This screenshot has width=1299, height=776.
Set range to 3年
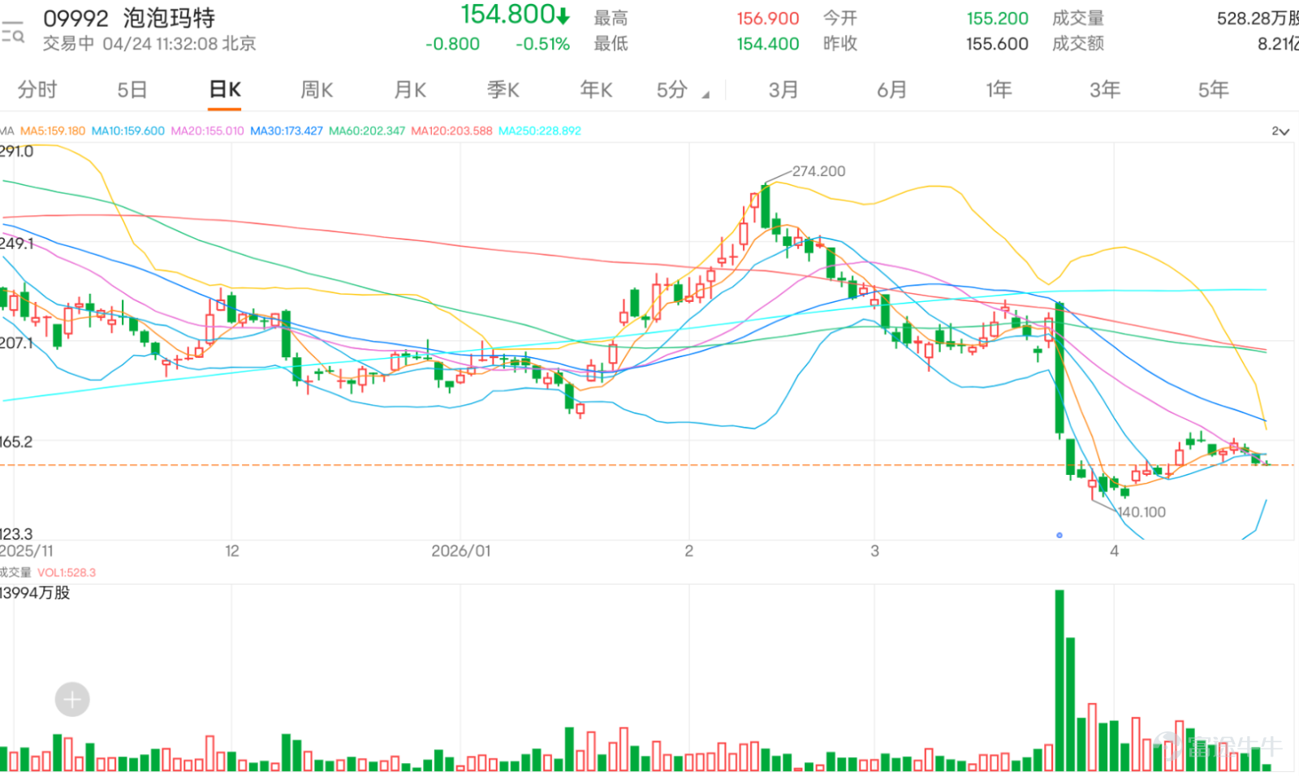(1105, 89)
